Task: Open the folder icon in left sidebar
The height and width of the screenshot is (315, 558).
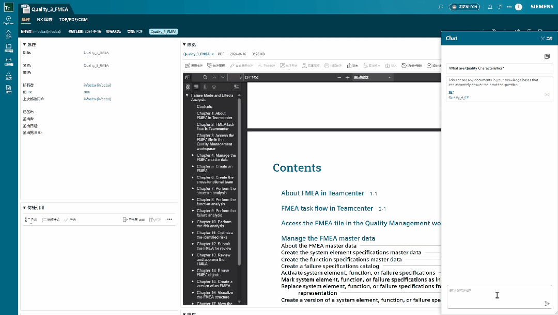Action: (9, 48)
